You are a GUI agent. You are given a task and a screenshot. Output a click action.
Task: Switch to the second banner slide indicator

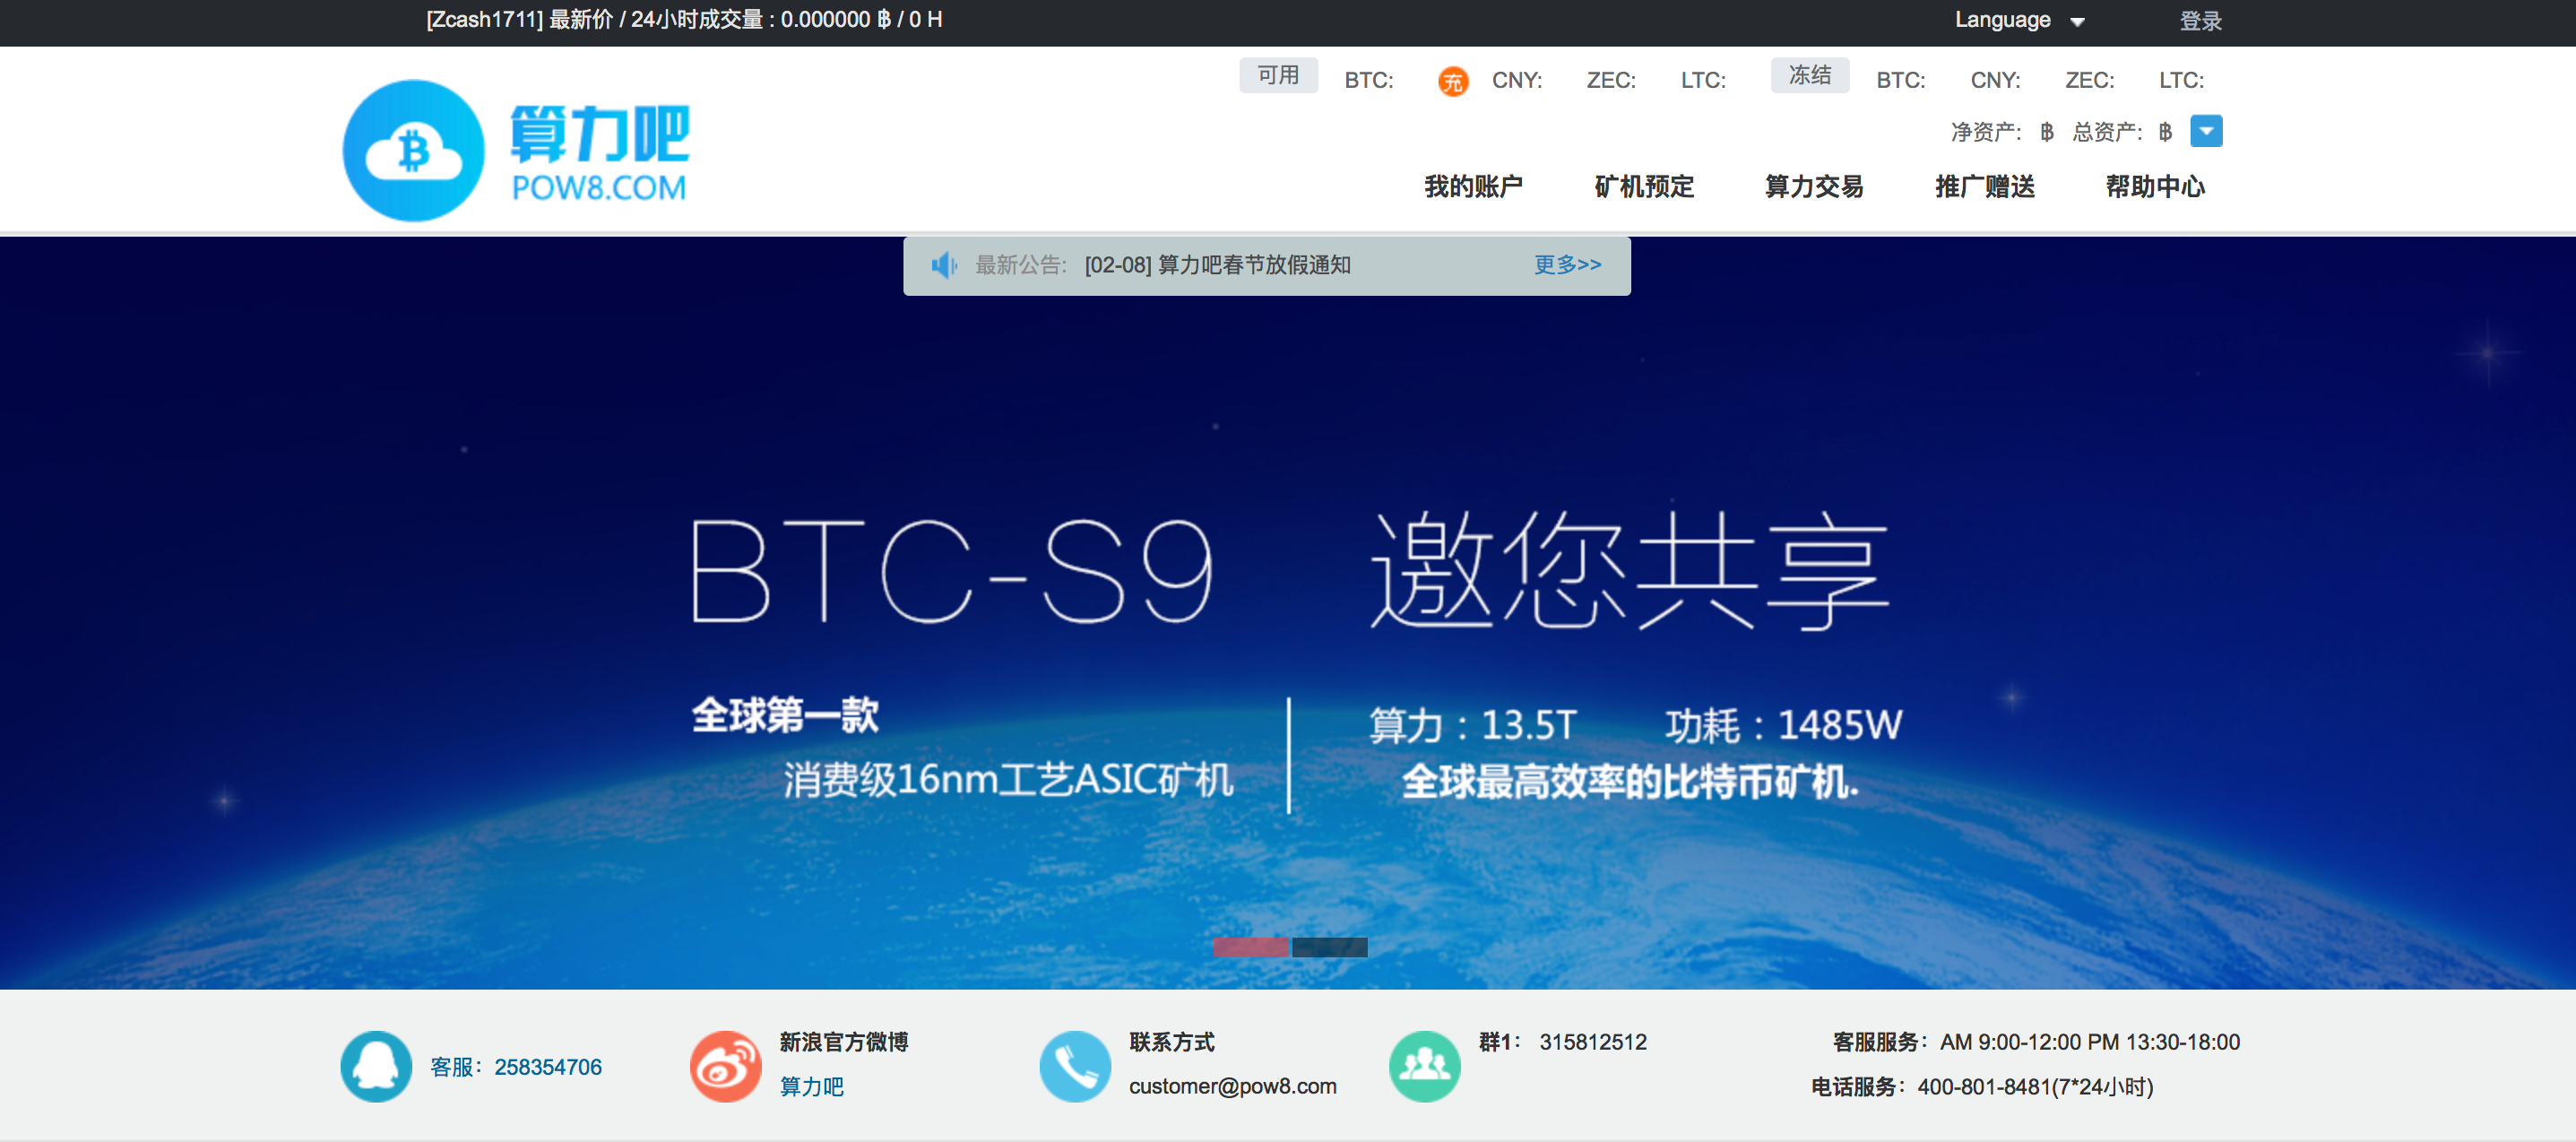(x=1329, y=946)
